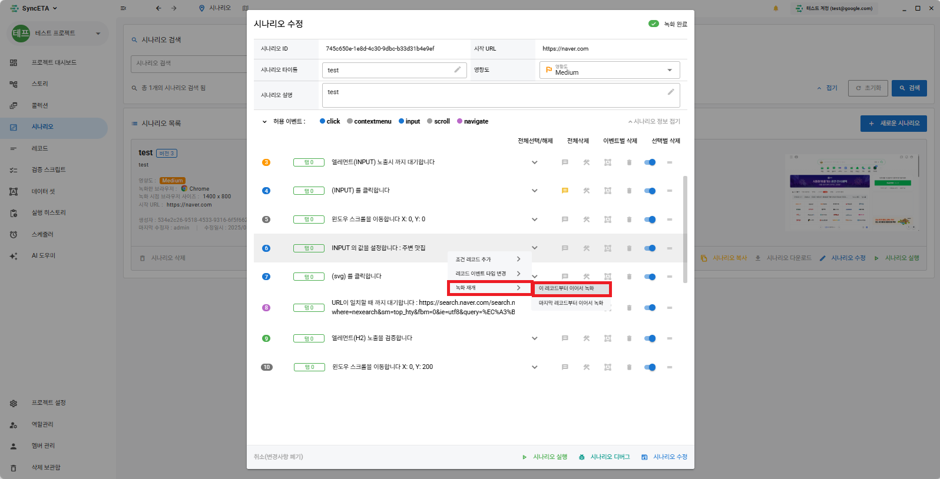Image resolution: width=940 pixels, height=479 pixels.
Task: Click the trash icon on step 5 row
Action: (629, 219)
